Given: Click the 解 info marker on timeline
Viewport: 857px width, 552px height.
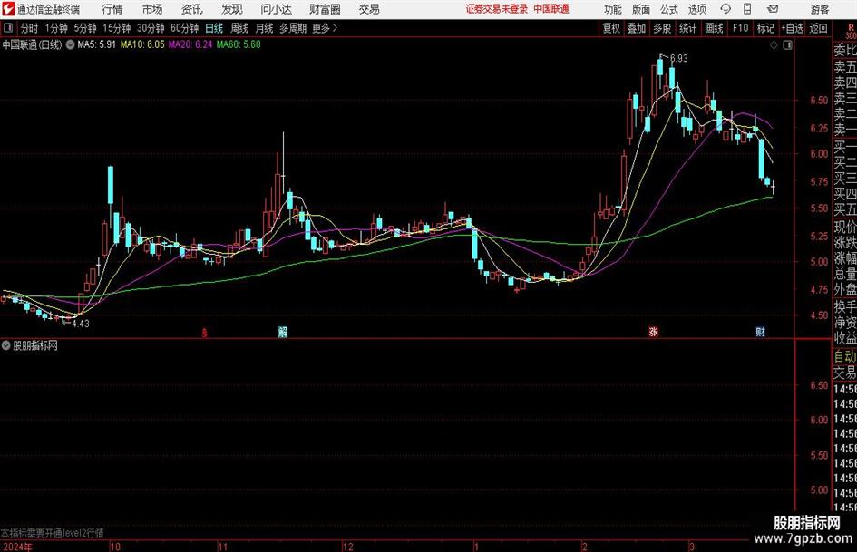Looking at the screenshot, I should click(x=283, y=332).
